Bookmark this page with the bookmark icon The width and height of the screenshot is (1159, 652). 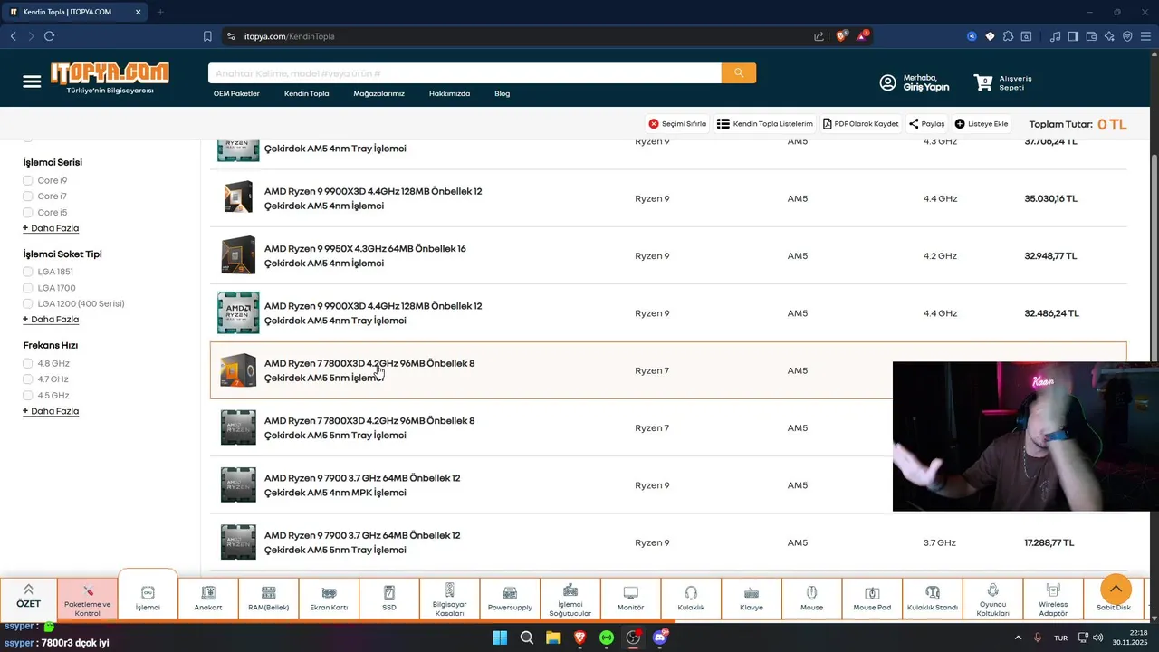click(x=207, y=36)
